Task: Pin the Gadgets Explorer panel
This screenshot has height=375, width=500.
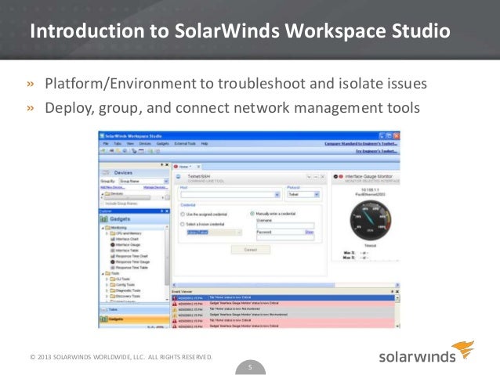Action: 161,211
